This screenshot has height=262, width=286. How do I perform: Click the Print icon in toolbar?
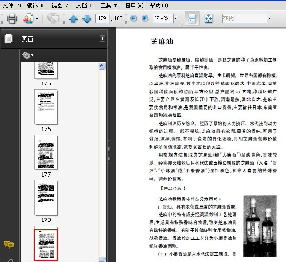click(x=12, y=19)
